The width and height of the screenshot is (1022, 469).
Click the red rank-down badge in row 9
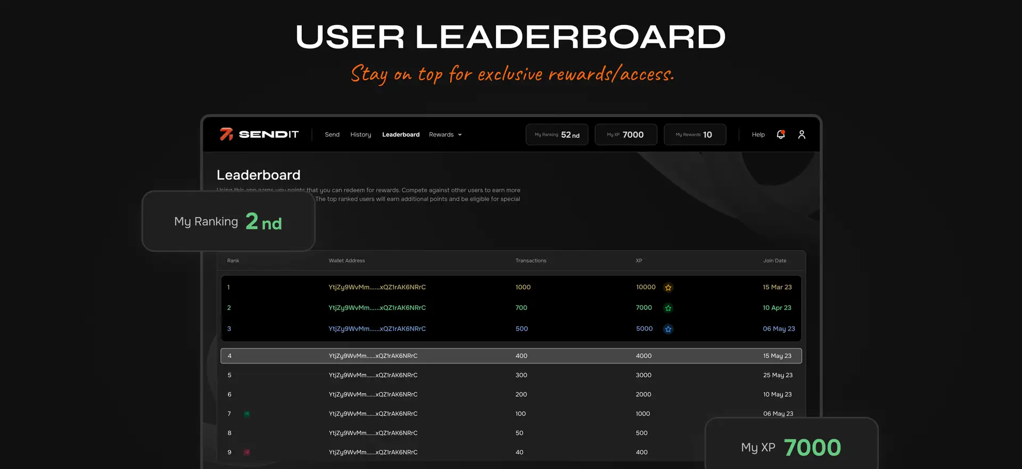247,452
